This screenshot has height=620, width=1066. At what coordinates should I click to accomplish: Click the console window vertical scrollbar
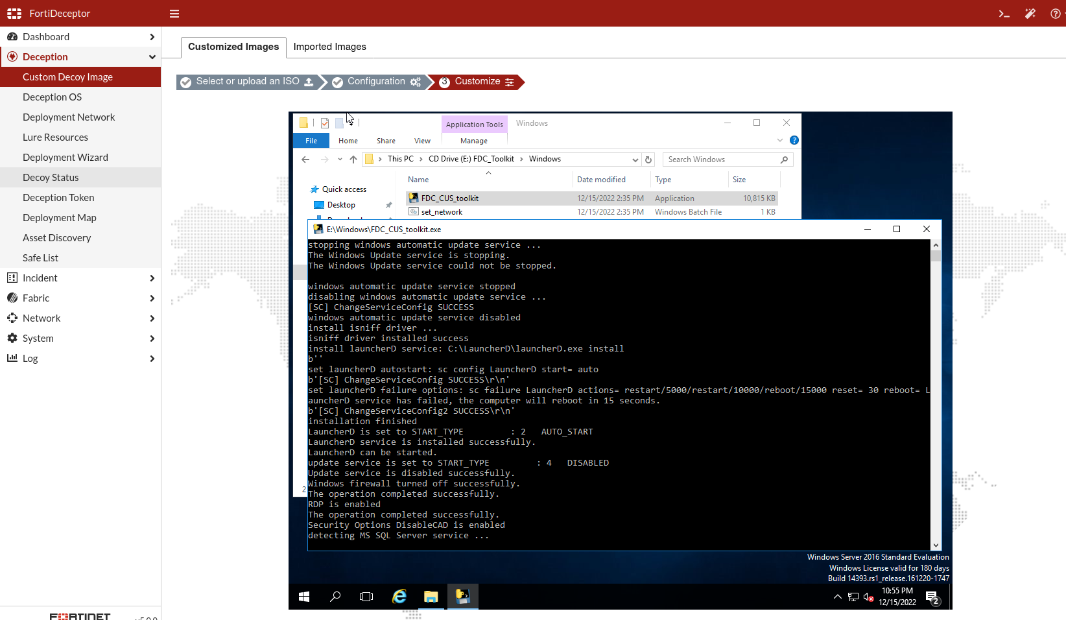click(936, 395)
